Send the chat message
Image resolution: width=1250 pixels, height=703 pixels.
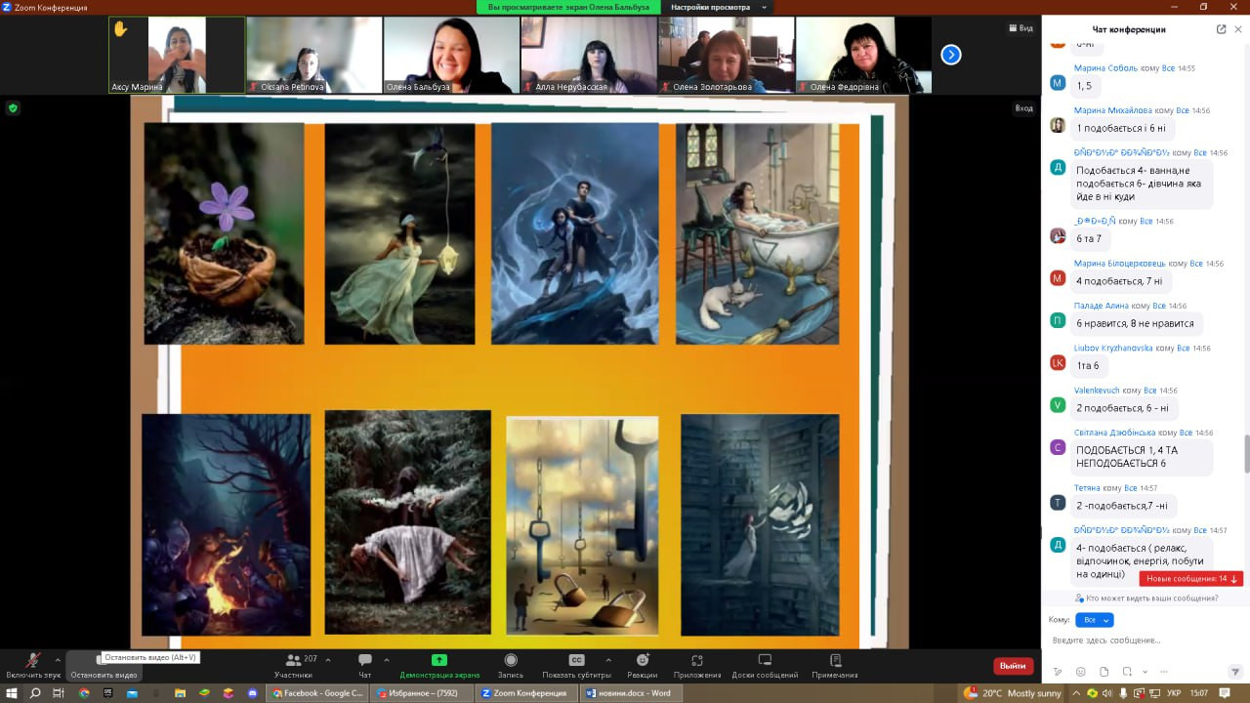click(x=1235, y=672)
